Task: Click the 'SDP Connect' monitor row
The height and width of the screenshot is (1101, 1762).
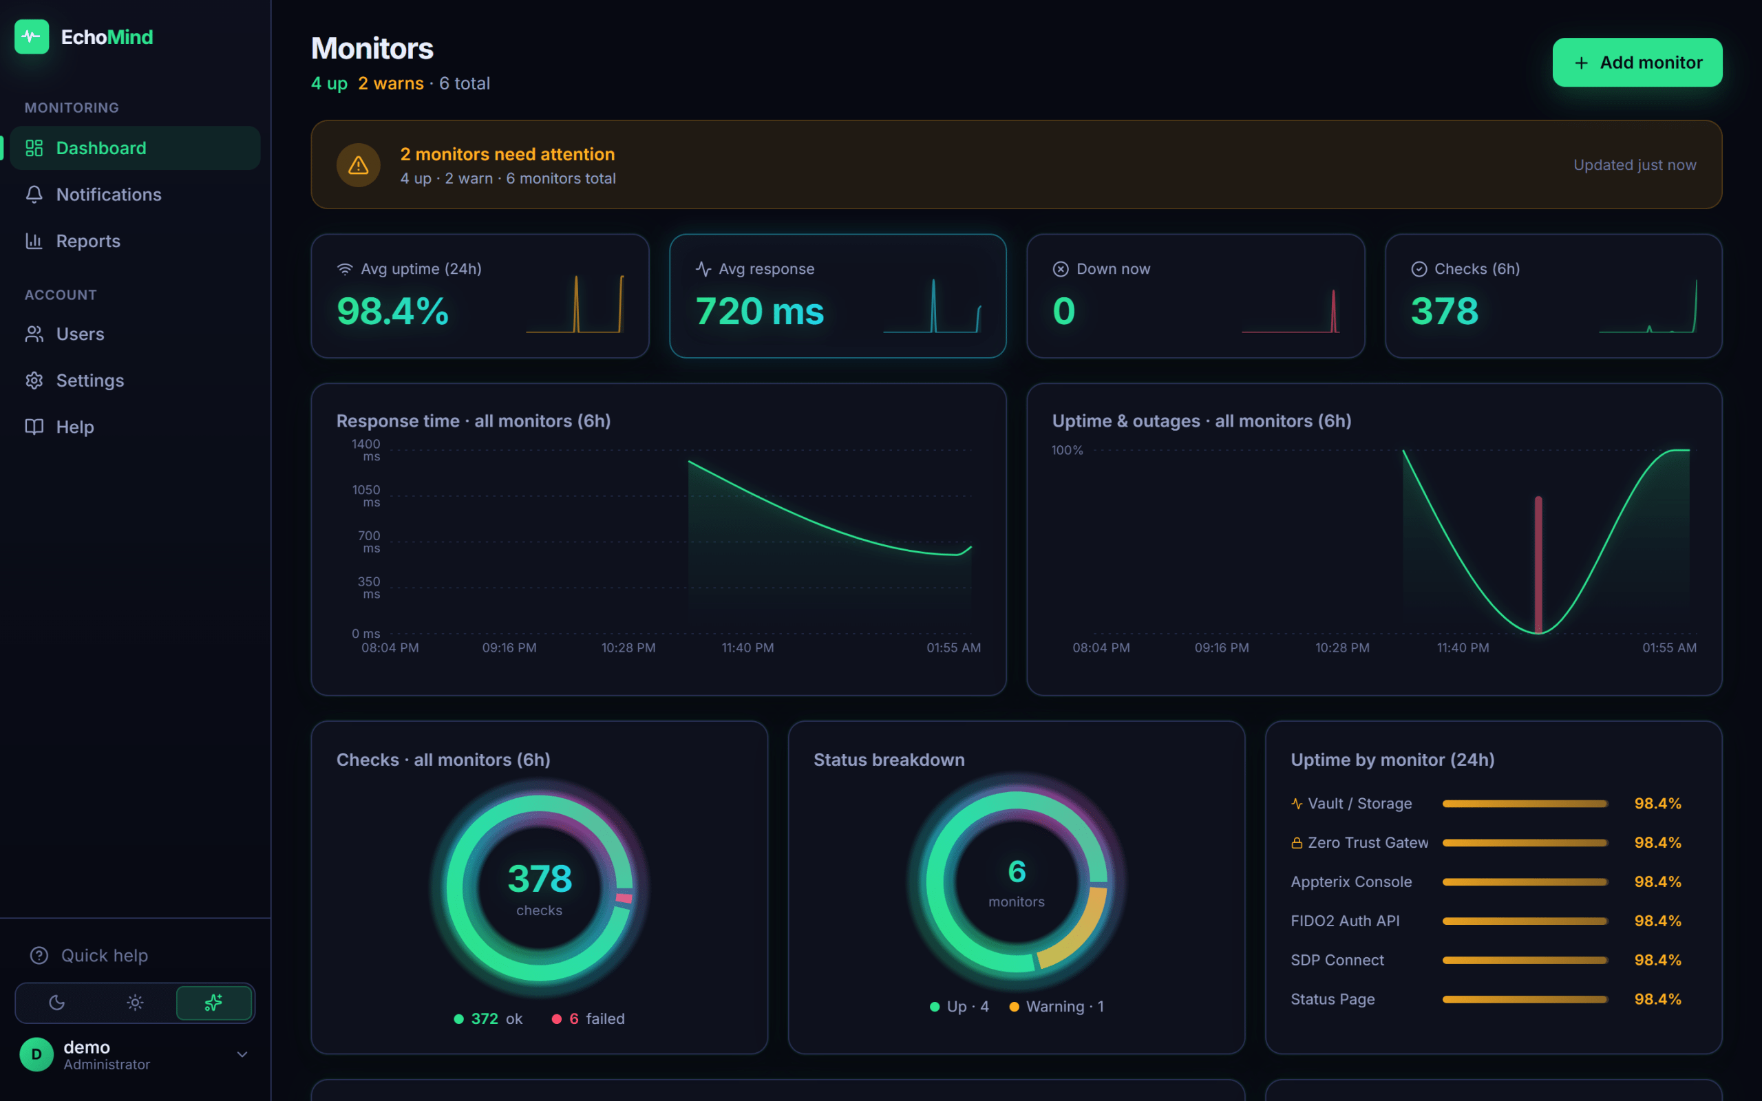Action: click(x=1485, y=960)
